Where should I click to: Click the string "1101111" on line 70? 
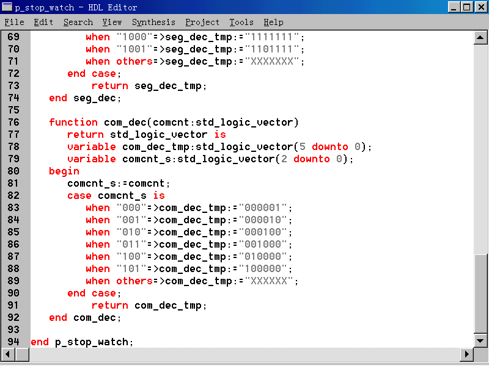pyautogui.click(x=271, y=49)
